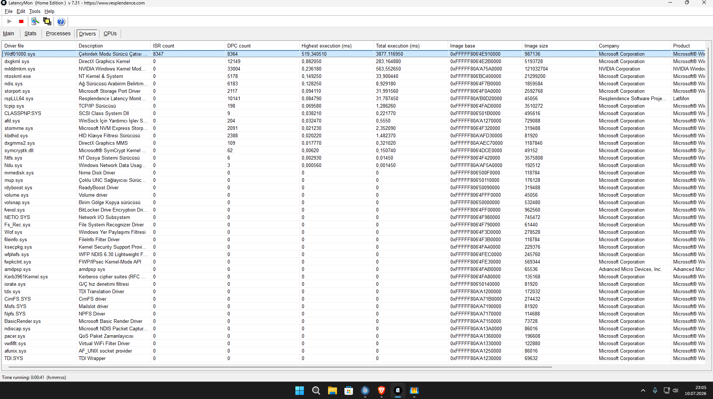Switch to the Processes tab
This screenshot has height=399, width=713.
(x=58, y=33)
